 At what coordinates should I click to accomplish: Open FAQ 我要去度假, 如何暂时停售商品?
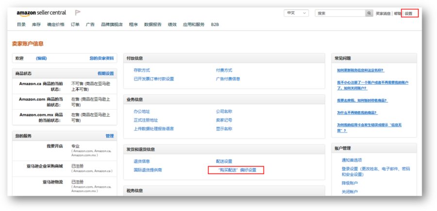click(x=362, y=101)
